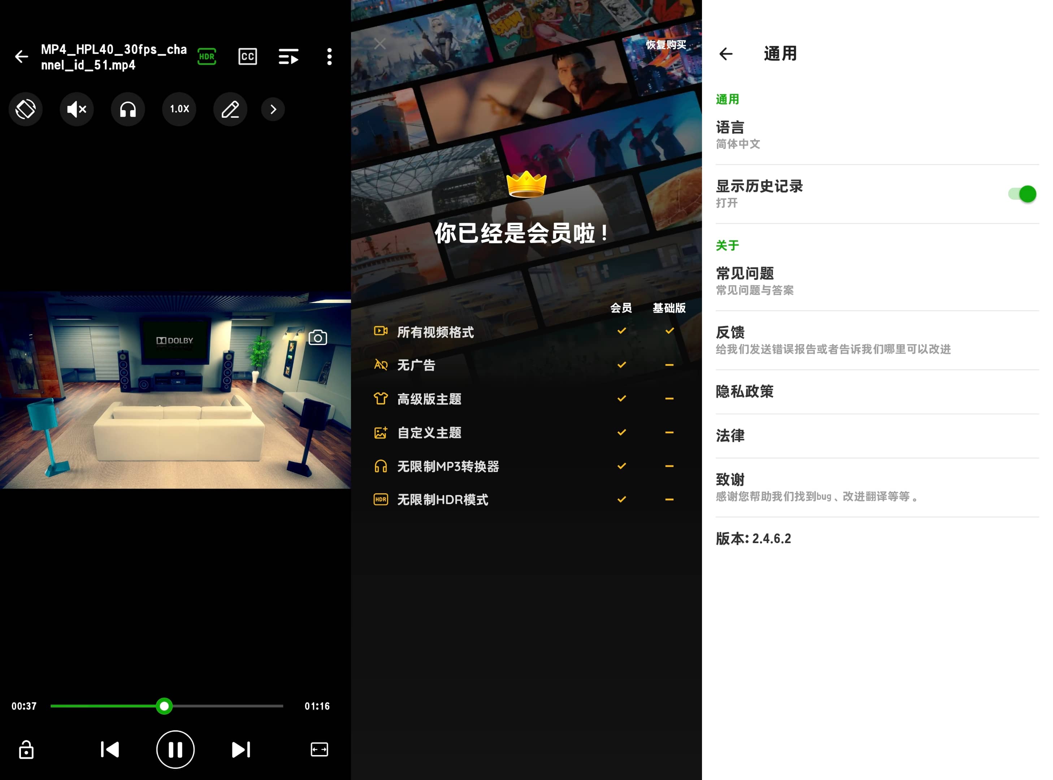Take a screenshot with the camera icon

(x=318, y=338)
